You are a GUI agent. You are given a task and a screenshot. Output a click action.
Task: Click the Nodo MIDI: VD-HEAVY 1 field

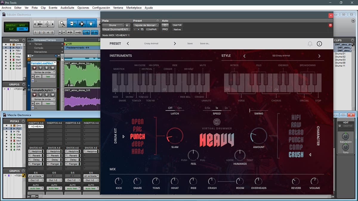[x=116, y=35]
